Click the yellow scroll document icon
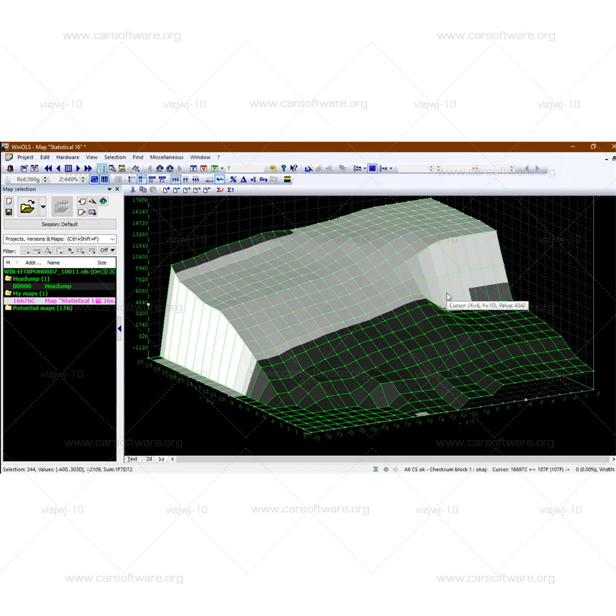The width and height of the screenshot is (616, 616). [x=122, y=168]
